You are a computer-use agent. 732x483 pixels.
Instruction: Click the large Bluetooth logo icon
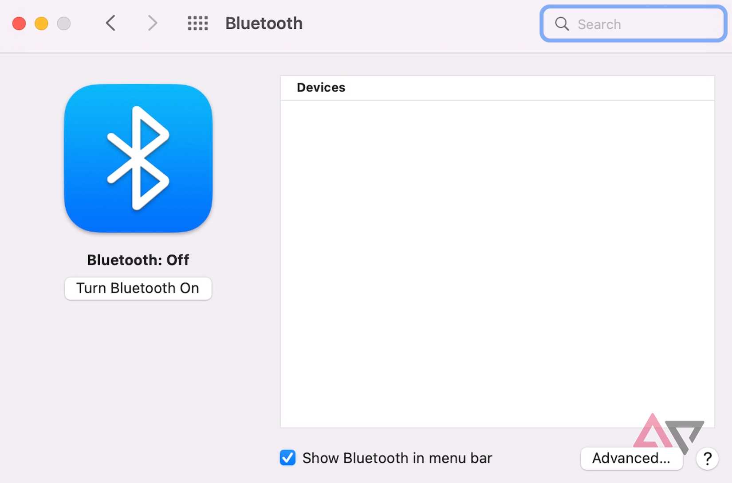click(x=138, y=158)
